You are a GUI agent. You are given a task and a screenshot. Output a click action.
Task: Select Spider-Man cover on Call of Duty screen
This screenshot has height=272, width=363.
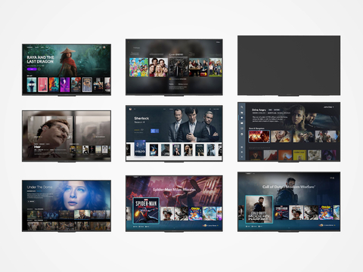coord(281,212)
